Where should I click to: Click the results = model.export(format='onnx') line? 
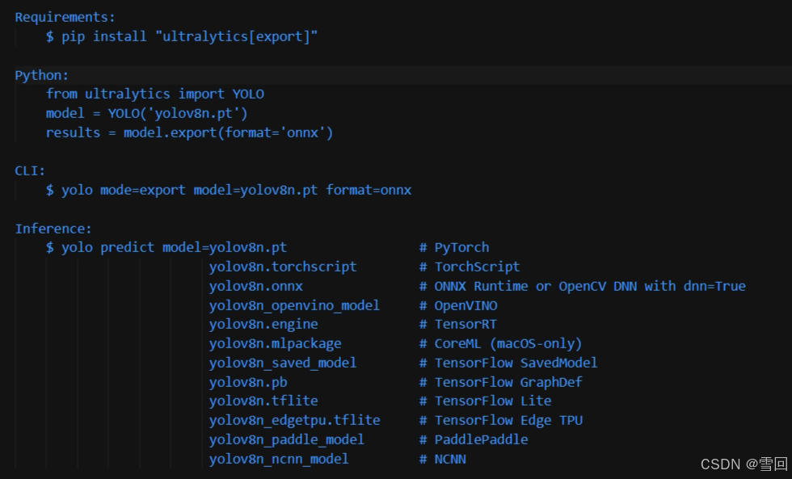point(189,132)
